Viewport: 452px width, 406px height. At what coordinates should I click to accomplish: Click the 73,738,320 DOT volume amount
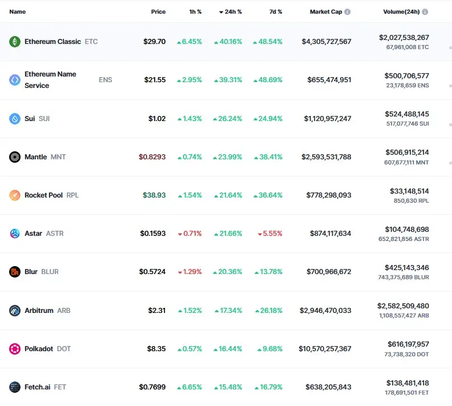407,355
